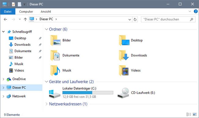Click the pin icon beside Desktop
199x118 pixels.
(40, 38)
